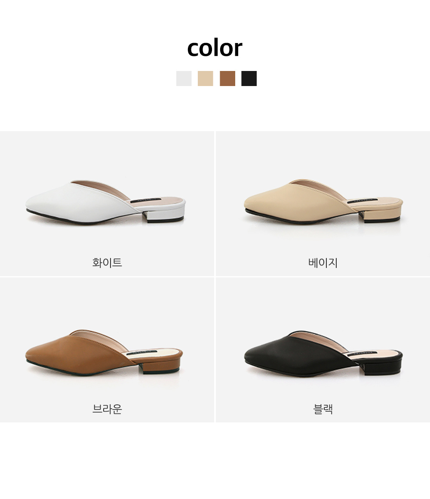View the brown mule shoe image
The height and width of the screenshot is (499, 430).
pyautogui.click(x=104, y=352)
